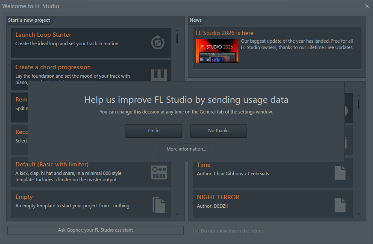Click down arrow of demo projects list scrollbar
Image resolution: width=373 pixels, height=244 pixels.
[x=359, y=214]
